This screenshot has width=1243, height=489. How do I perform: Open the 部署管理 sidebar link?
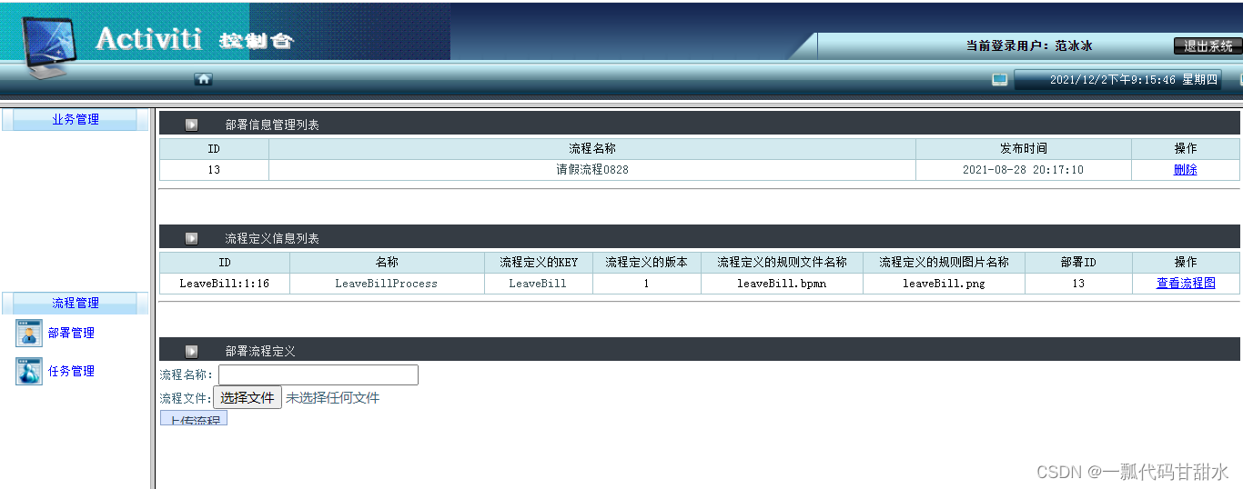pos(71,334)
